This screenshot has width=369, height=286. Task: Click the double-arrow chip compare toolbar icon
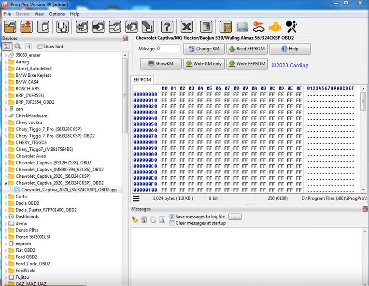(131, 27)
